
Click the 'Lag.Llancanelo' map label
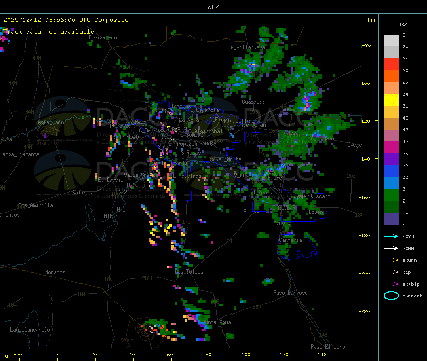[x=30, y=330]
